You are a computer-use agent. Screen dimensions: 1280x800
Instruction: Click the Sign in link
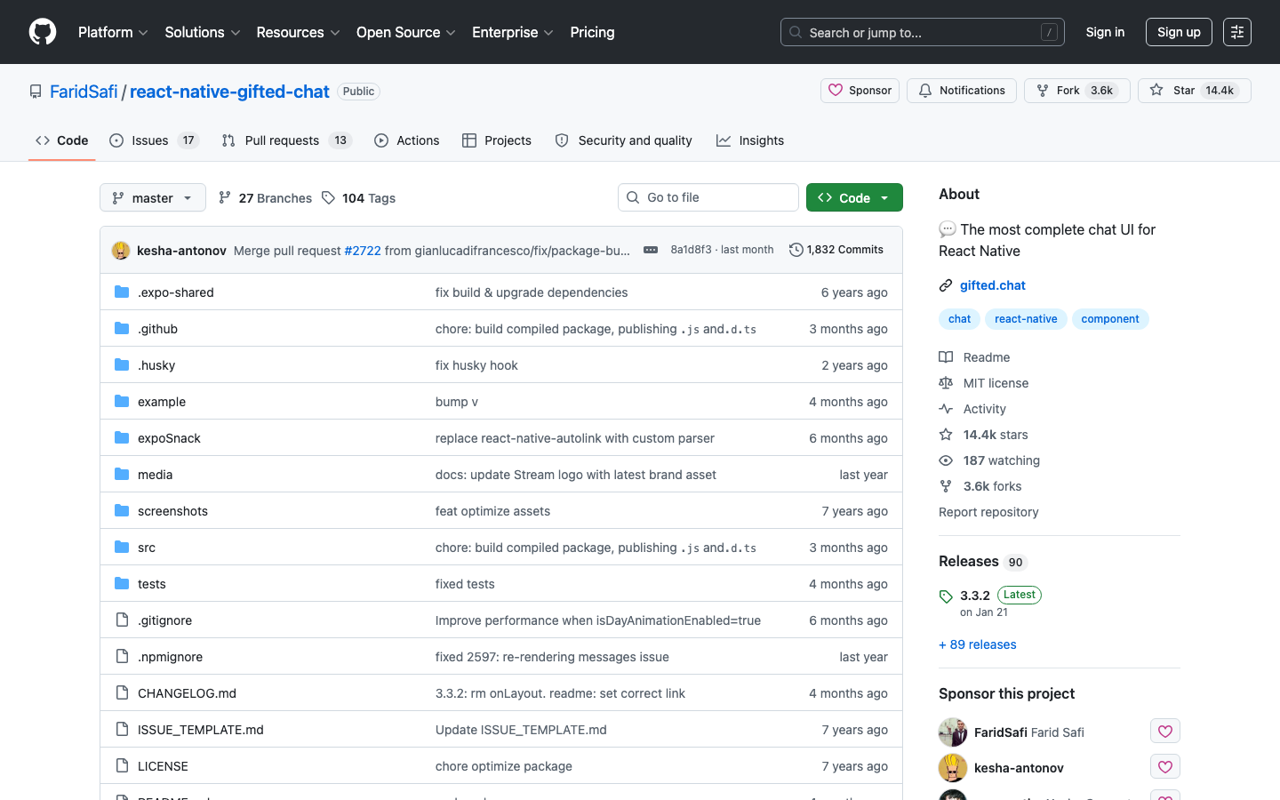click(1105, 32)
